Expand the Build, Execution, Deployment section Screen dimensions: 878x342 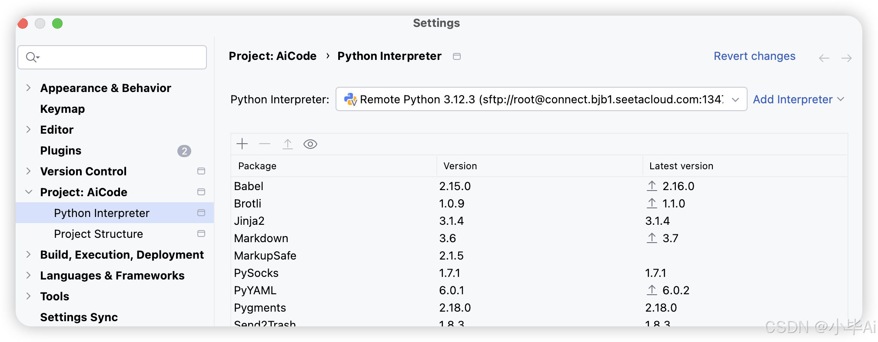point(29,255)
